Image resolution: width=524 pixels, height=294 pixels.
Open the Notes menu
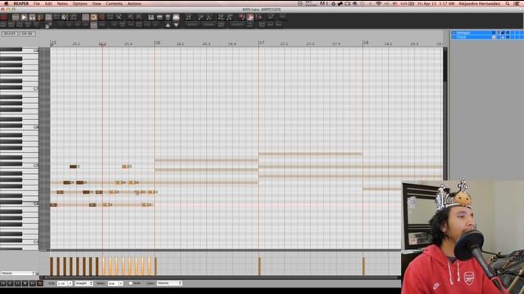[x=62, y=3]
